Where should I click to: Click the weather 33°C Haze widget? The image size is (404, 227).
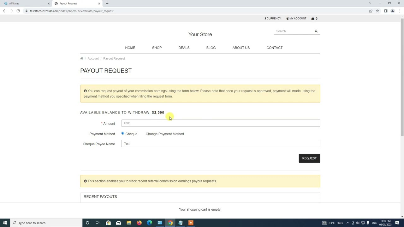click(333, 223)
